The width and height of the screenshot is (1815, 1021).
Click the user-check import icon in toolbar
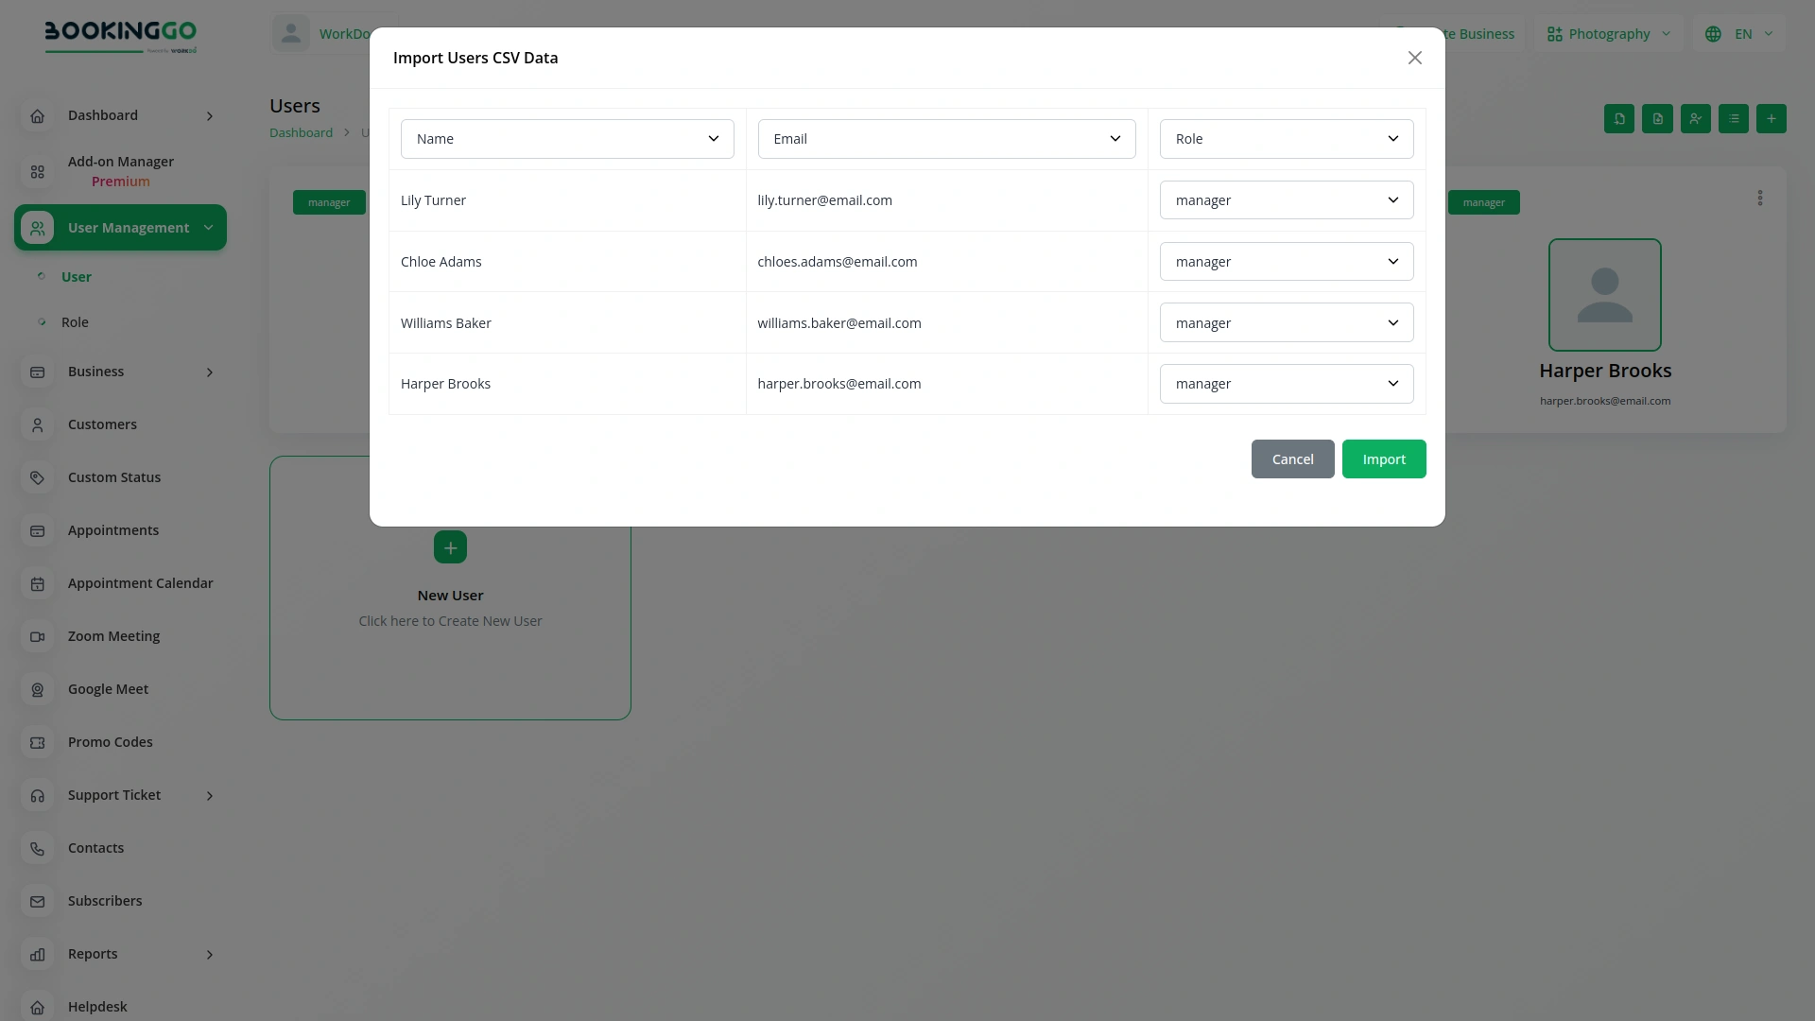pos(1695,118)
